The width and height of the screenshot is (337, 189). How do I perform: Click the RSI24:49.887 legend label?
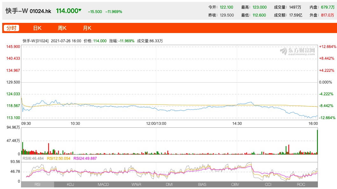(x=85, y=159)
